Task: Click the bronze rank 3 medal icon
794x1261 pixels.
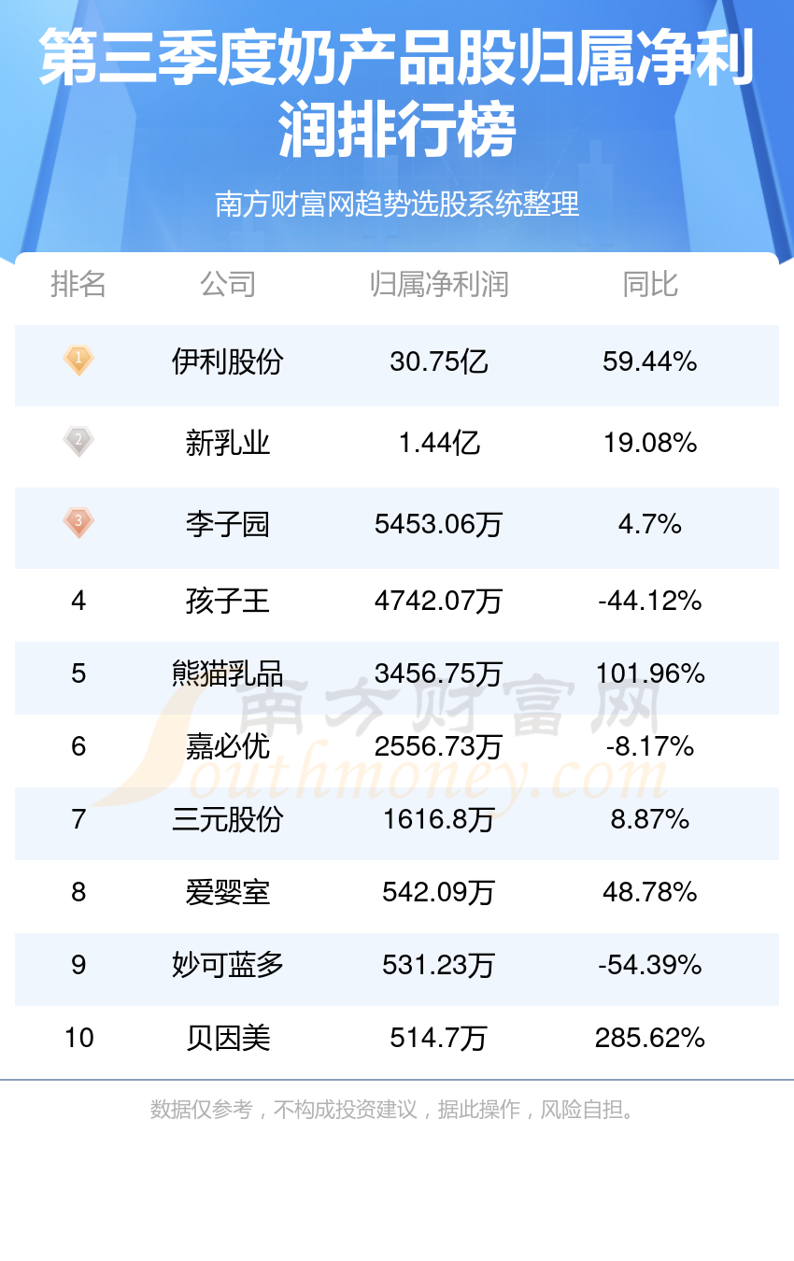Action: click(78, 522)
